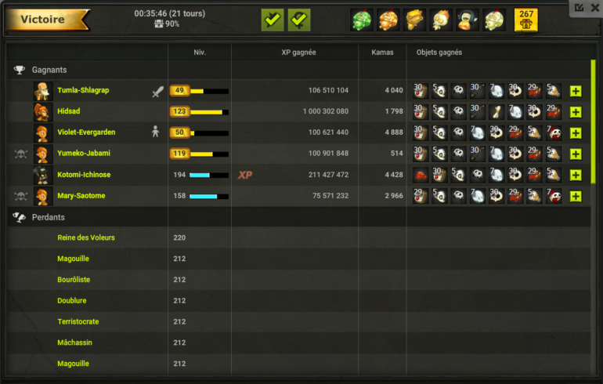Screen dimensions: 603x384
Task: Expand Hidsad's loot list with plus button
Action: point(576,112)
